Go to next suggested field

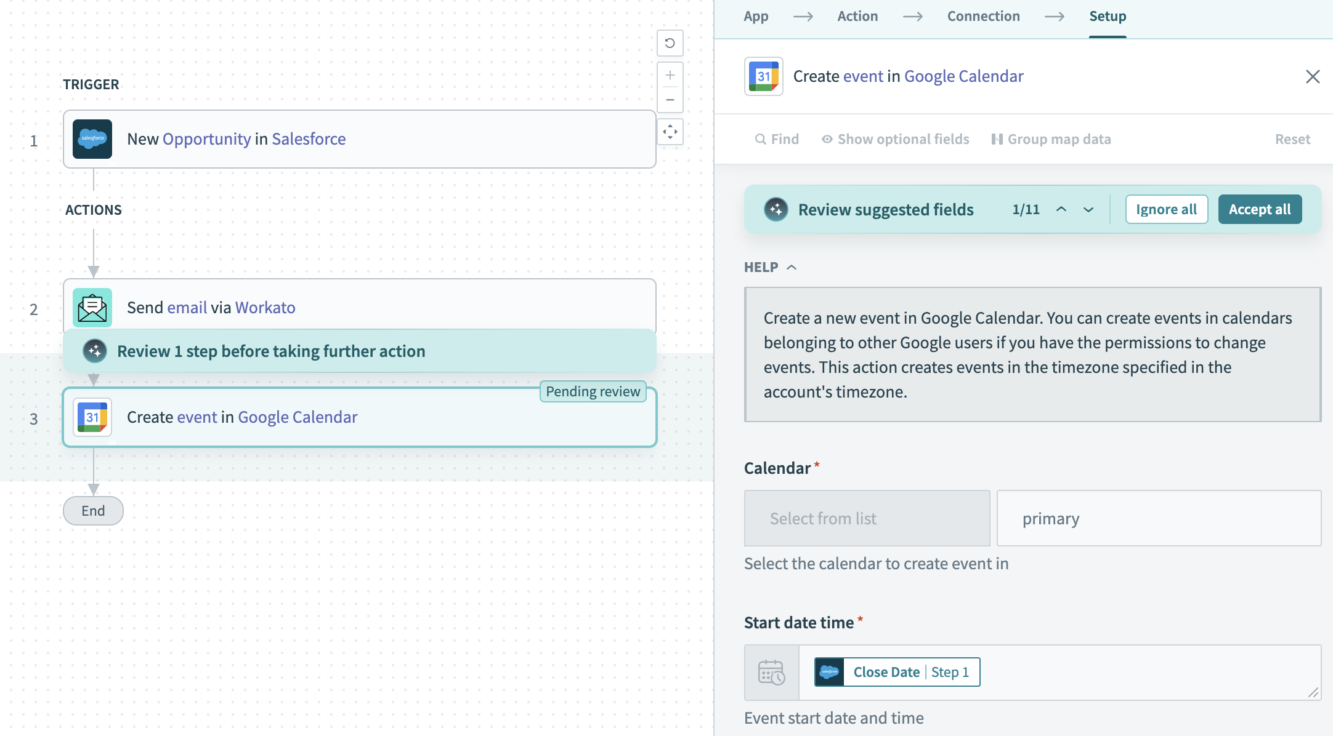click(1088, 209)
